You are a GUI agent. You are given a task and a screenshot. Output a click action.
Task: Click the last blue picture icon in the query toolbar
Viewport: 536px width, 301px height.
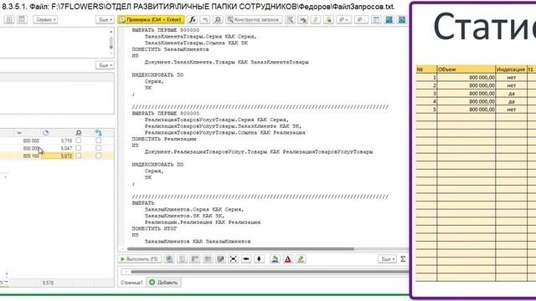point(402,20)
